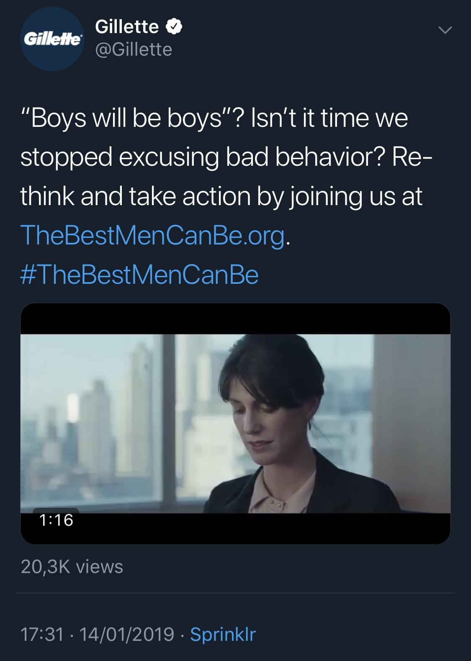Click the black letterbox bar atop the video
The width and height of the screenshot is (471, 661).
[235, 319]
